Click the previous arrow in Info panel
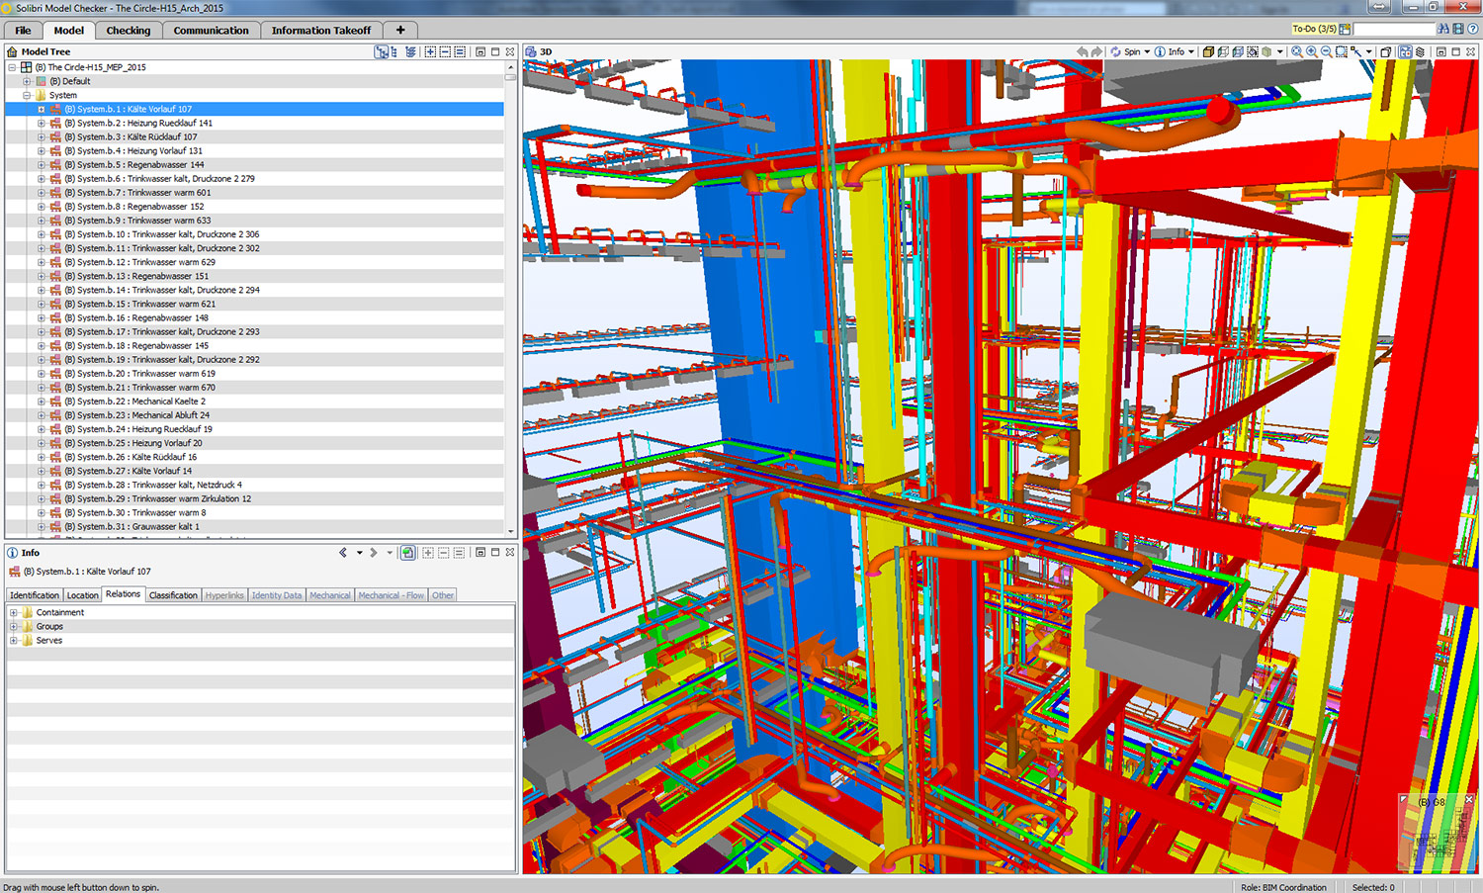Image resolution: width=1483 pixels, height=893 pixels. [x=343, y=553]
